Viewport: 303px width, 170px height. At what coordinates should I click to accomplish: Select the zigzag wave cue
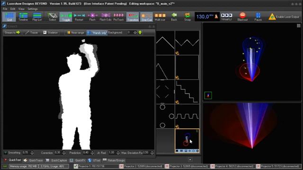[187, 43]
